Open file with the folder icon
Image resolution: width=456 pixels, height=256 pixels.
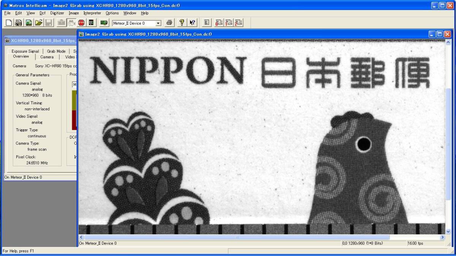click(38, 23)
